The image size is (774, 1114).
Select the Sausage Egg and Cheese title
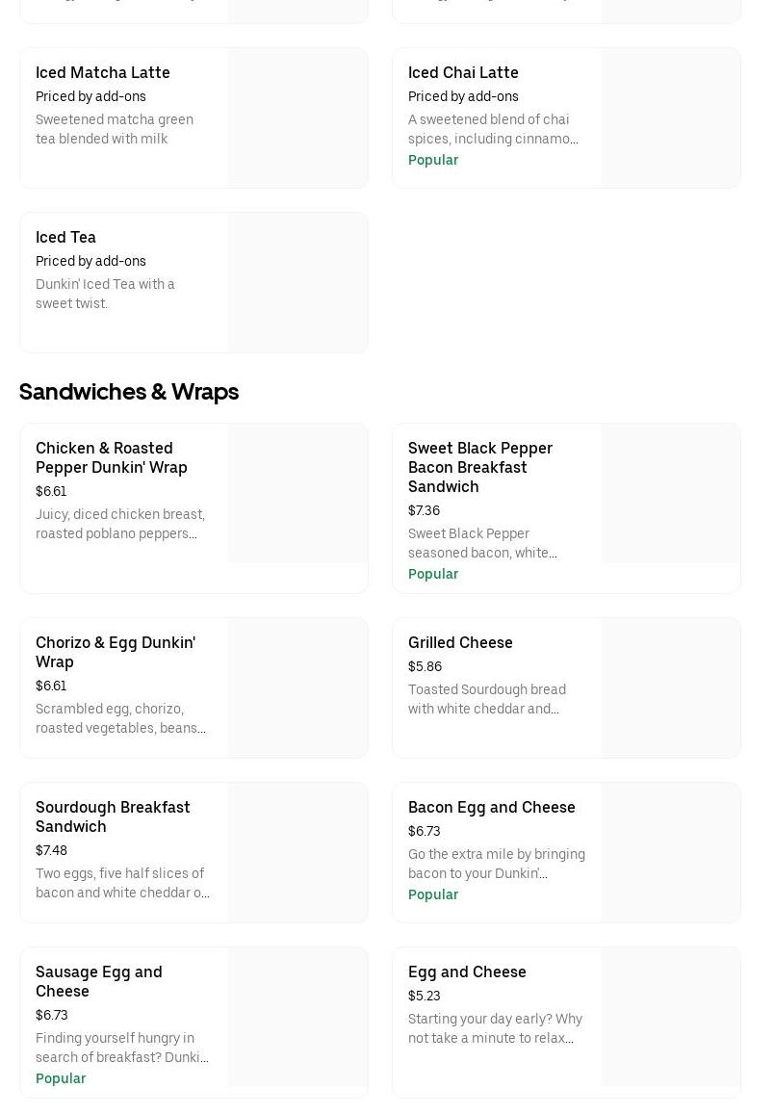pos(99,981)
